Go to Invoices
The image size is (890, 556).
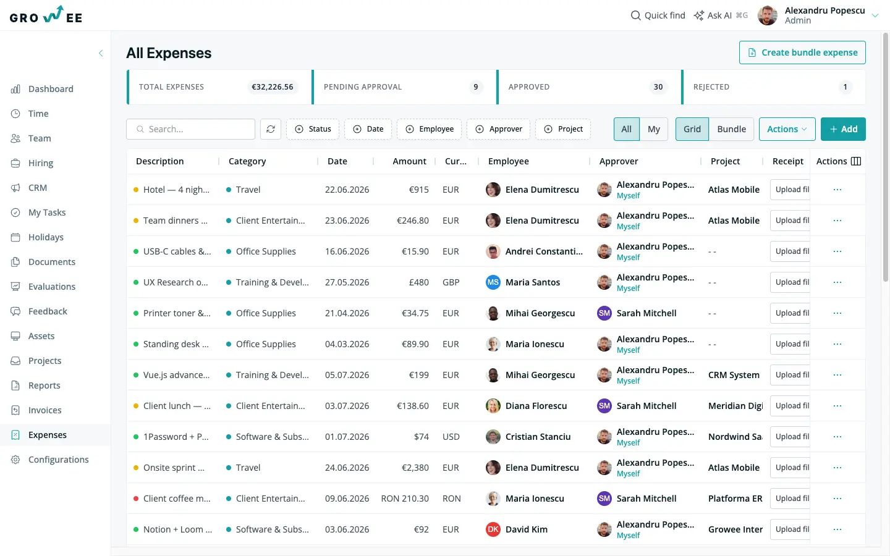click(x=44, y=410)
